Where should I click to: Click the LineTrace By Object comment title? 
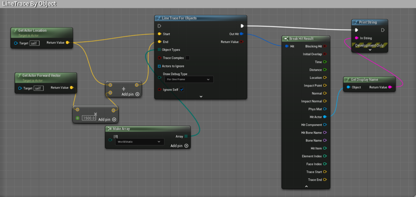coord(29,4)
